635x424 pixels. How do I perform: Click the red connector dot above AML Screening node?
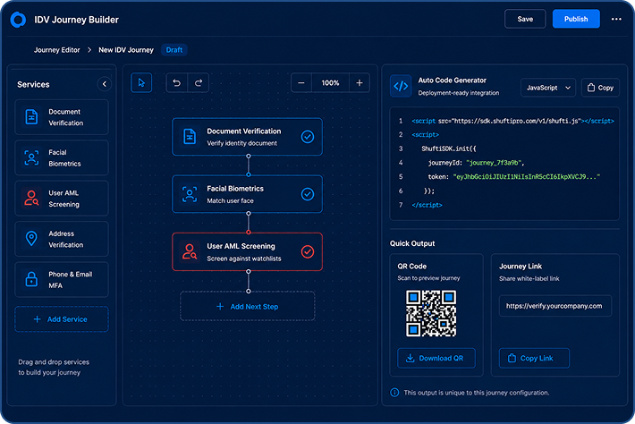(x=249, y=232)
